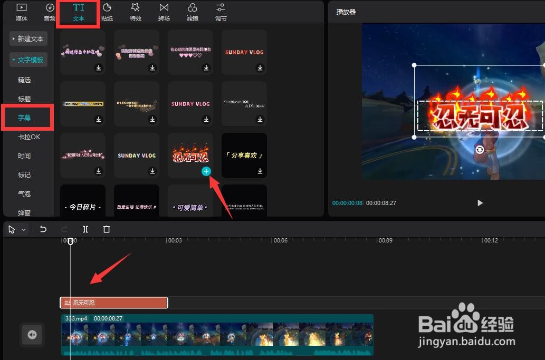Open the 调节 adjustment tab
Viewport: 545px width, 360px height.
click(221, 12)
